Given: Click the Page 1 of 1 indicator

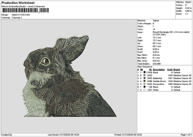Looking at the screenshot, I should tap(186, 135).
